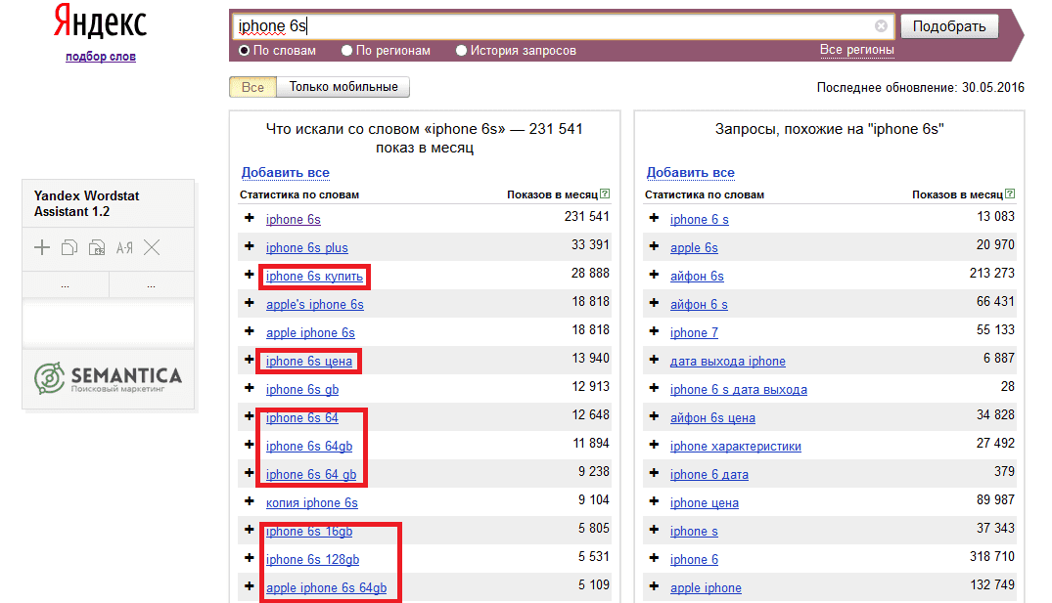Add 'iphone 6s 128gb' via plus icon
The image size is (1052, 603).
pyautogui.click(x=250, y=557)
